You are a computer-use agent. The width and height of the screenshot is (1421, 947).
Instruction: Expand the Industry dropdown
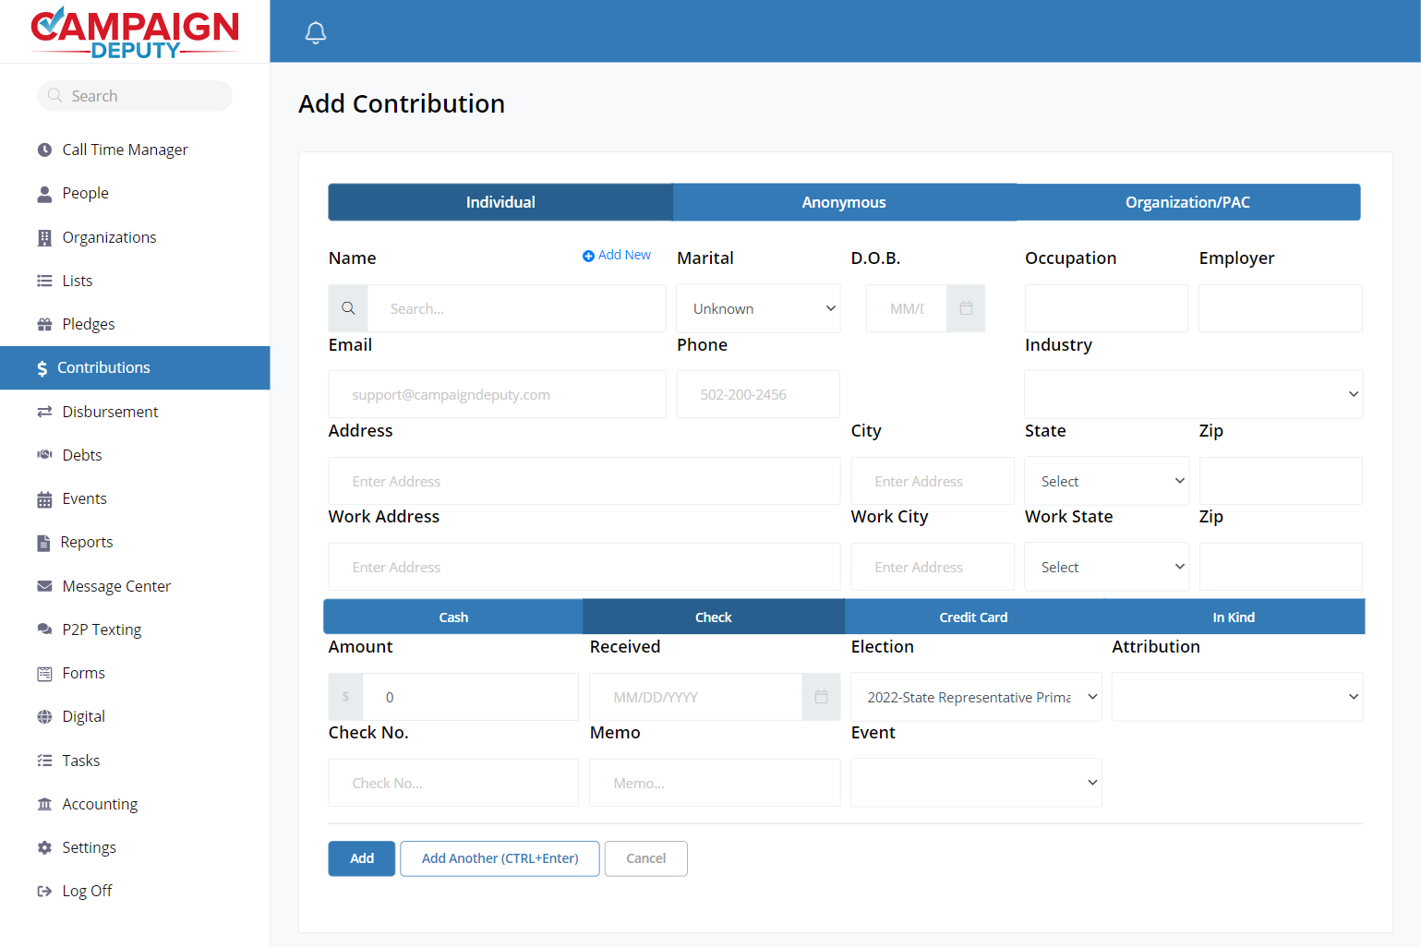(1193, 394)
